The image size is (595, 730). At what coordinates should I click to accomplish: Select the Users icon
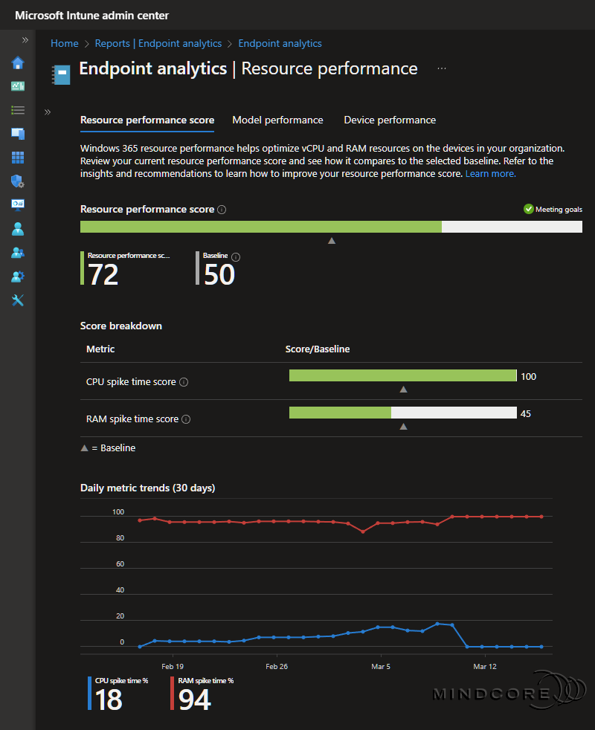coord(17,228)
